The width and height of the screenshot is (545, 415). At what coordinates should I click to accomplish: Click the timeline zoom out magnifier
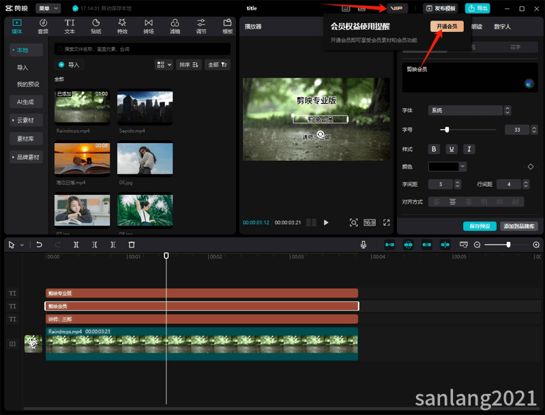[x=477, y=245]
